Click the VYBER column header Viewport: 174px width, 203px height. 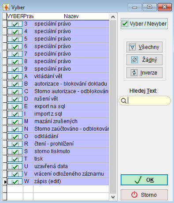point(15,16)
